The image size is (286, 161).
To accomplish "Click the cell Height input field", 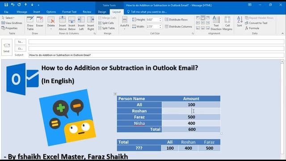I will tap(153, 20).
